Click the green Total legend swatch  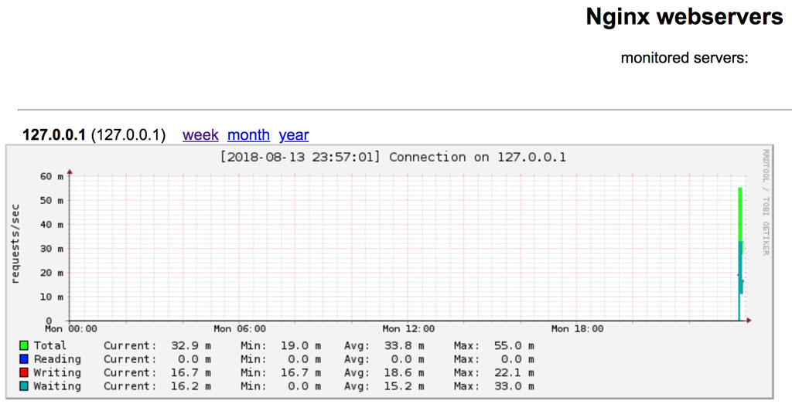(24, 346)
